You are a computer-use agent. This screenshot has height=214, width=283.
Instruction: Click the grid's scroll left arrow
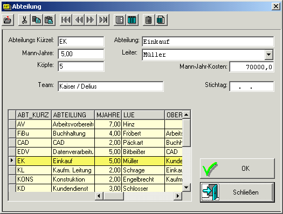99,196
